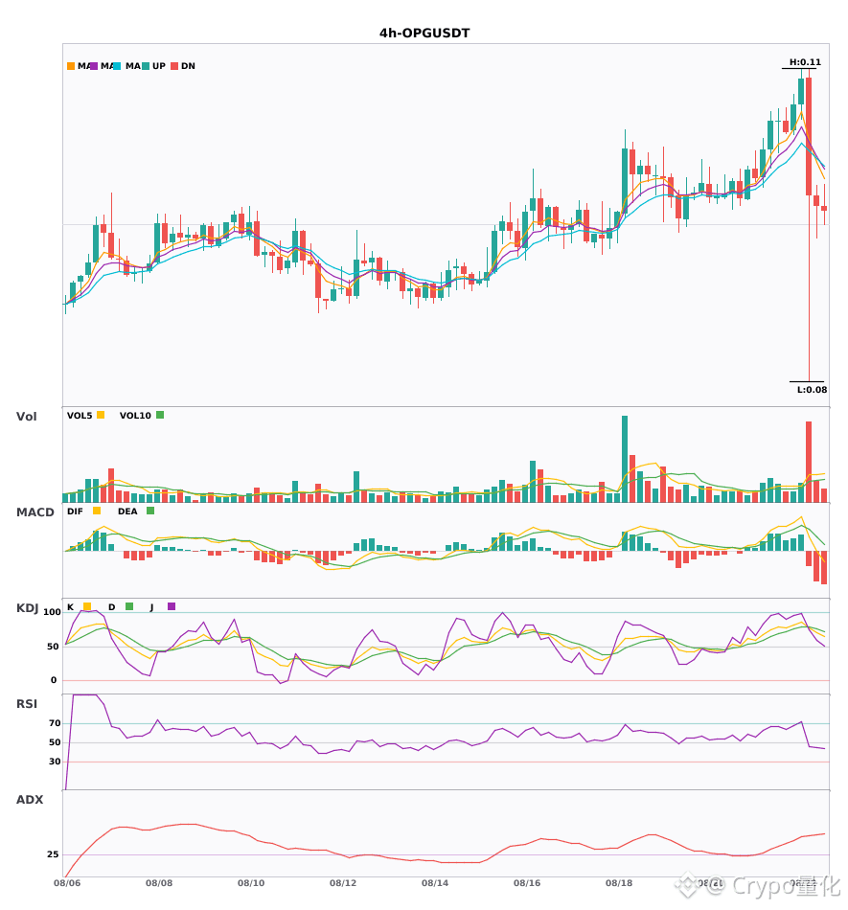Click the RSI 50 axis value

click(56, 742)
